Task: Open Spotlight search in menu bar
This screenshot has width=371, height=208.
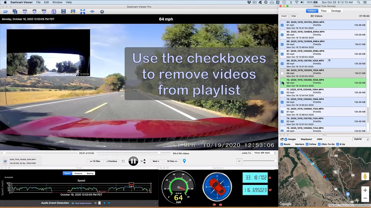Action: [x=359, y=2]
